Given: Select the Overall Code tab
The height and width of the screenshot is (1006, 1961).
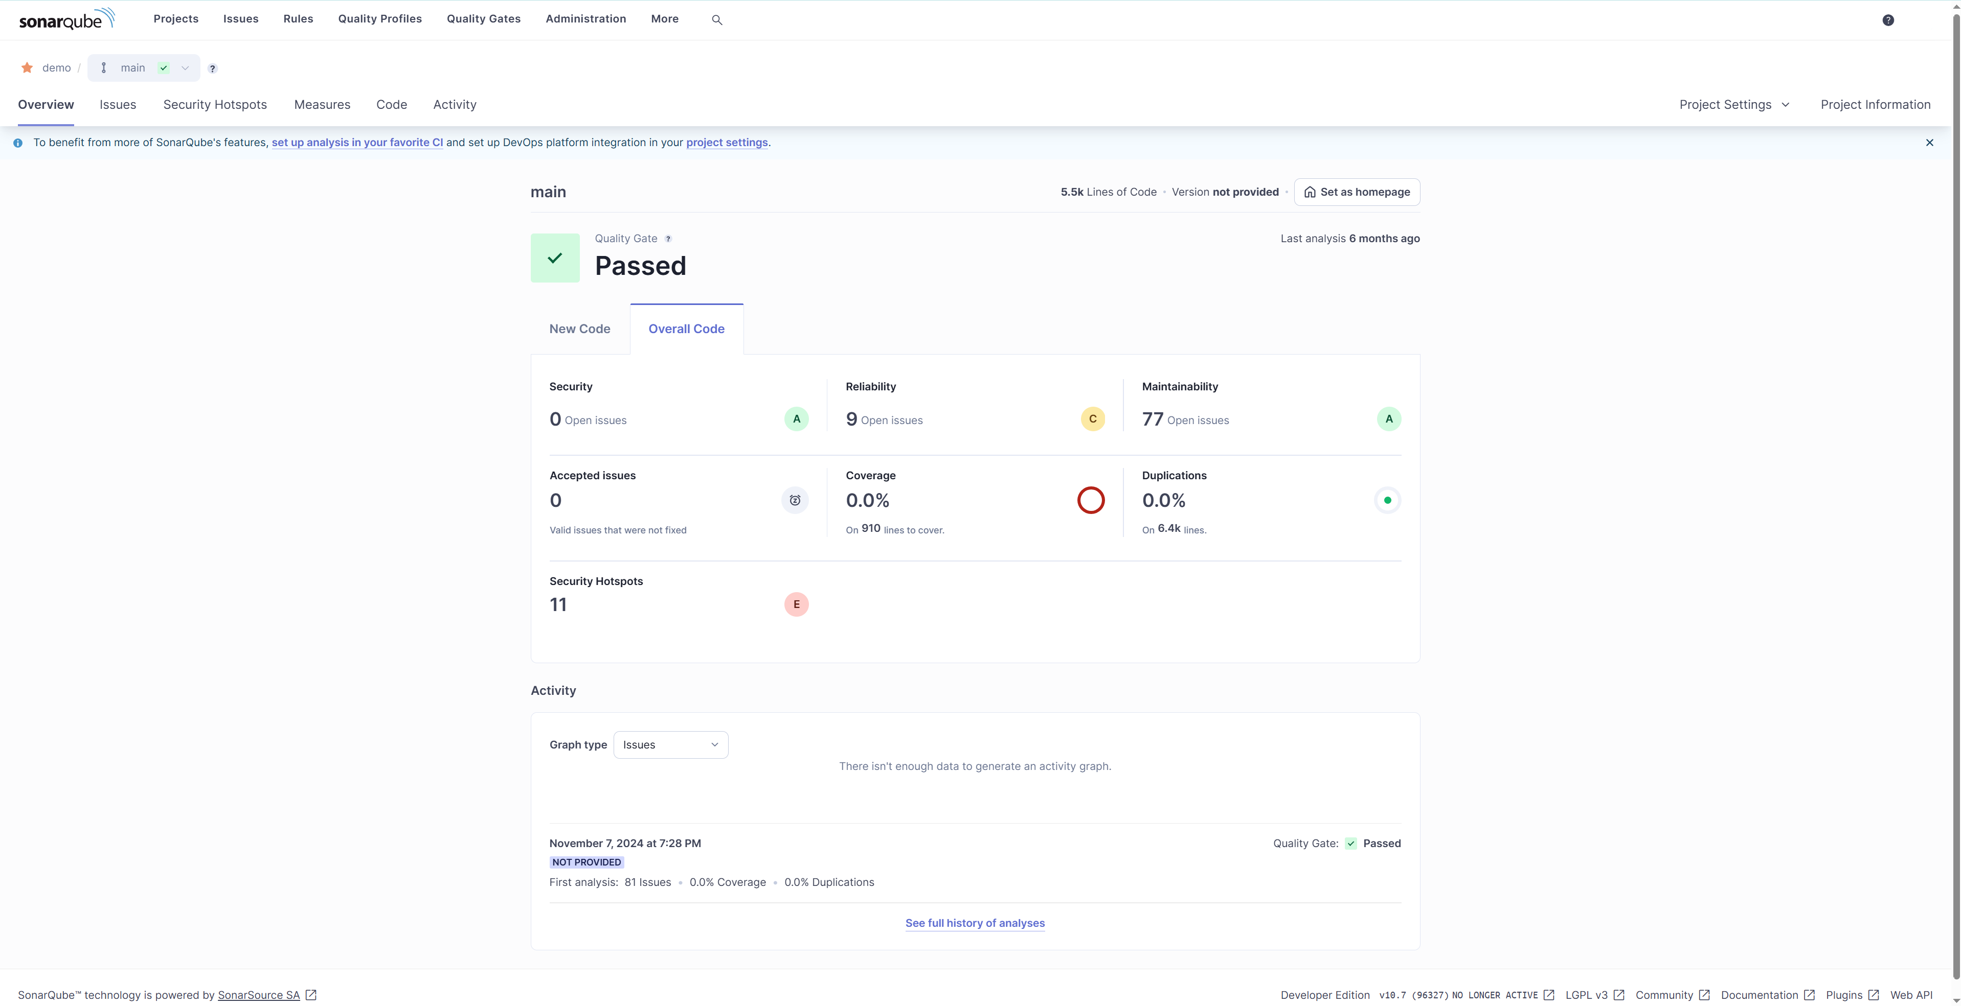Looking at the screenshot, I should [x=687, y=329].
